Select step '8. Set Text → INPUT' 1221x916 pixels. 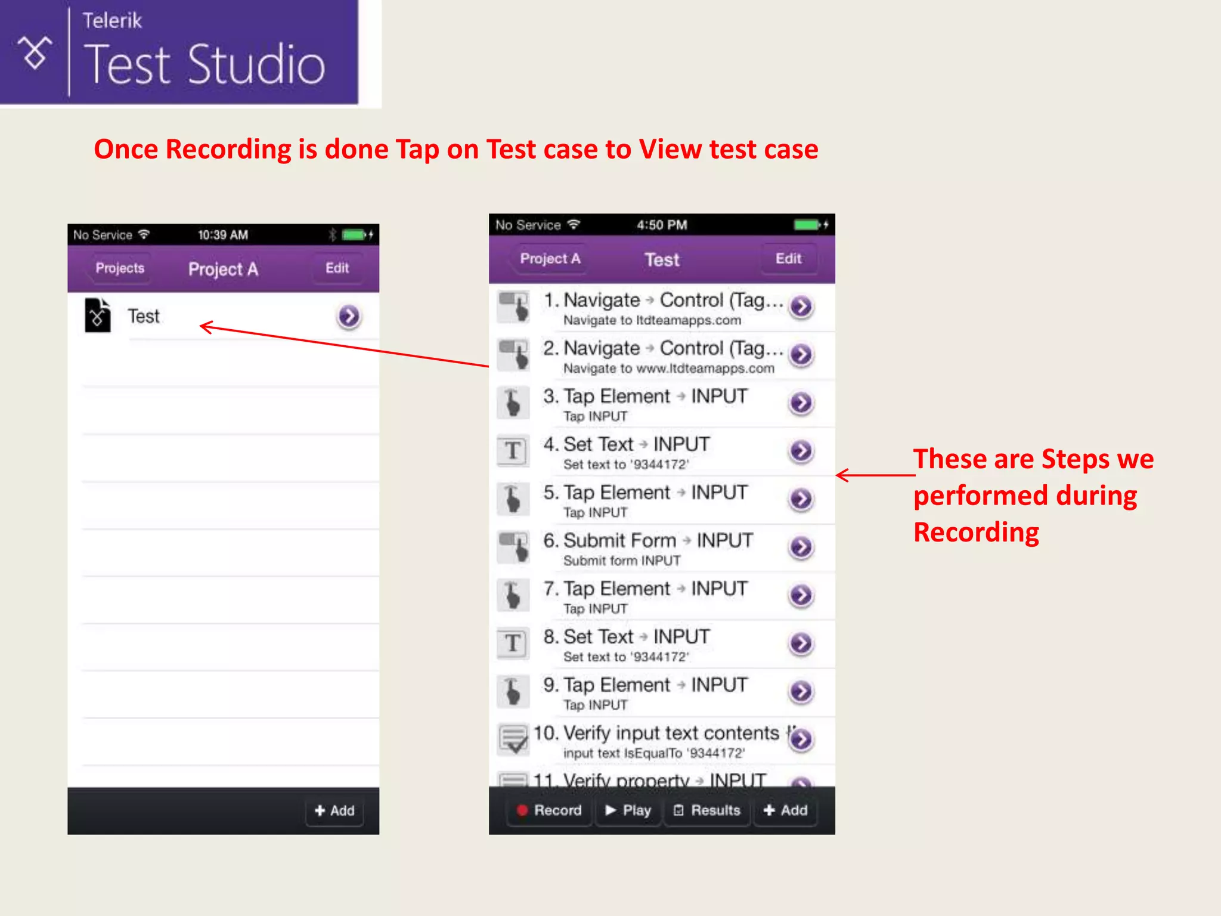[x=627, y=637]
